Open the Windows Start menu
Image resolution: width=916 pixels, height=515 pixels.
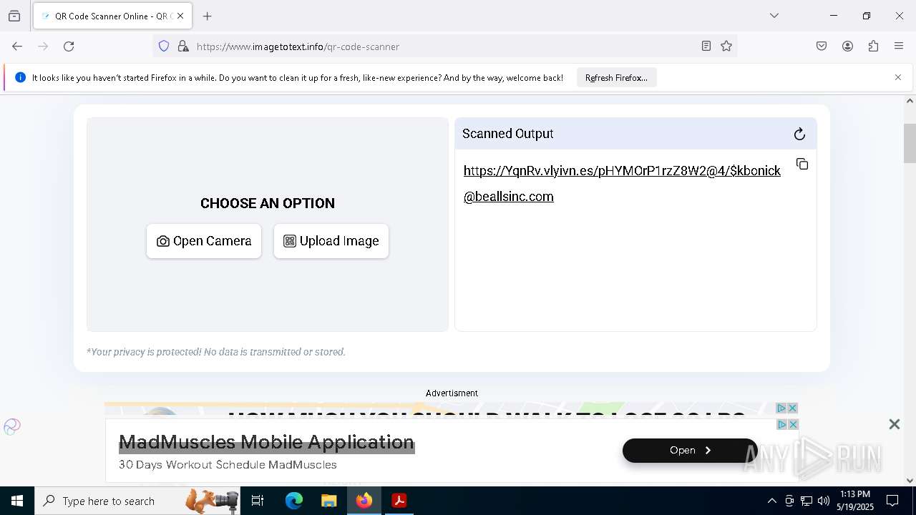pos(16,501)
